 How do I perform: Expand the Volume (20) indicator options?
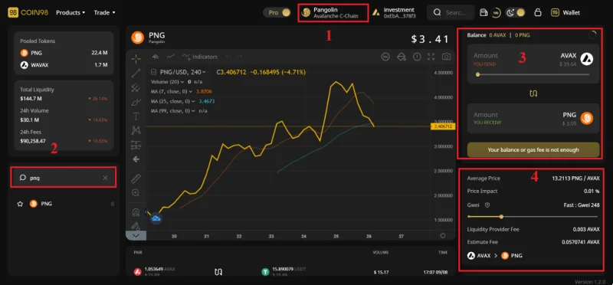pyautogui.click(x=183, y=82)
